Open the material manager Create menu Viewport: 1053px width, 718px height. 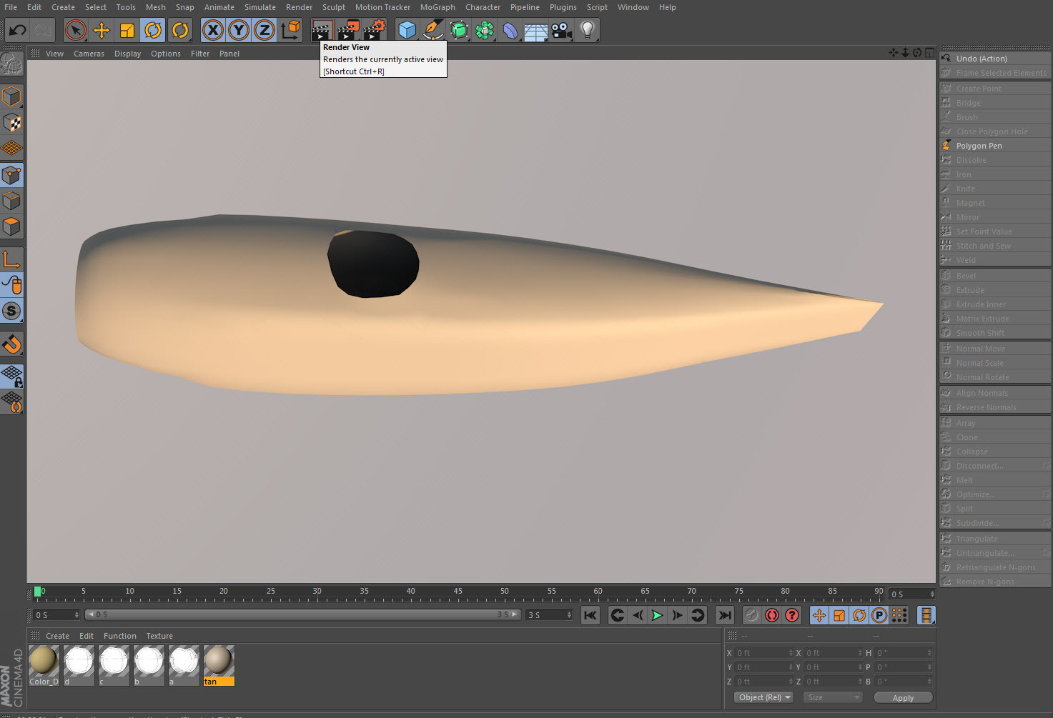click(57, 636)
